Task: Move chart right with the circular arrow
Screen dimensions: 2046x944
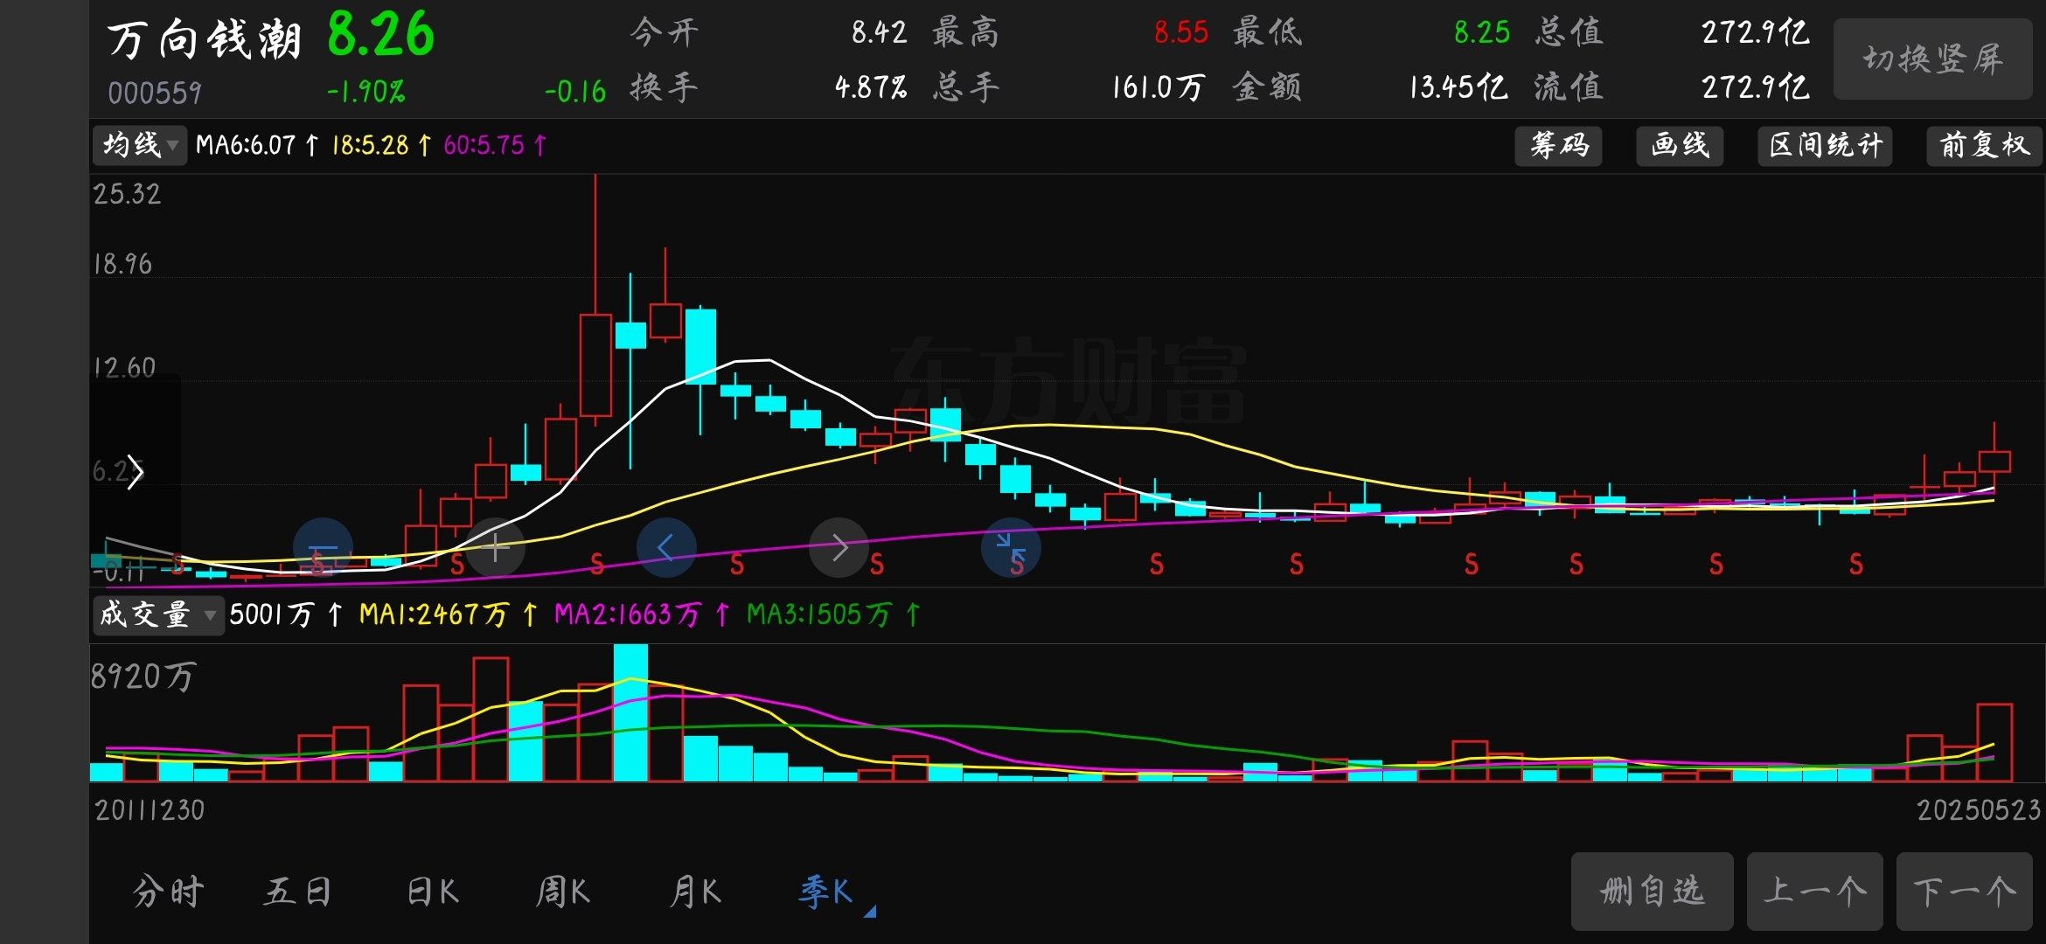Action: [x=839, y=548]
